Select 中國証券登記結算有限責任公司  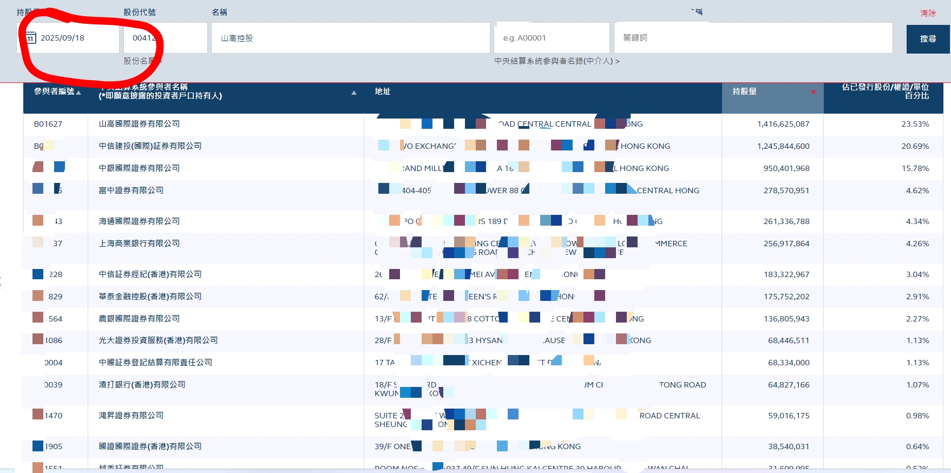pyautogui.click(x=155, y=363)
